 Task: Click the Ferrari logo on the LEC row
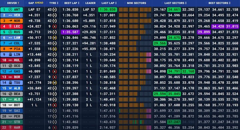click(10, 26)
